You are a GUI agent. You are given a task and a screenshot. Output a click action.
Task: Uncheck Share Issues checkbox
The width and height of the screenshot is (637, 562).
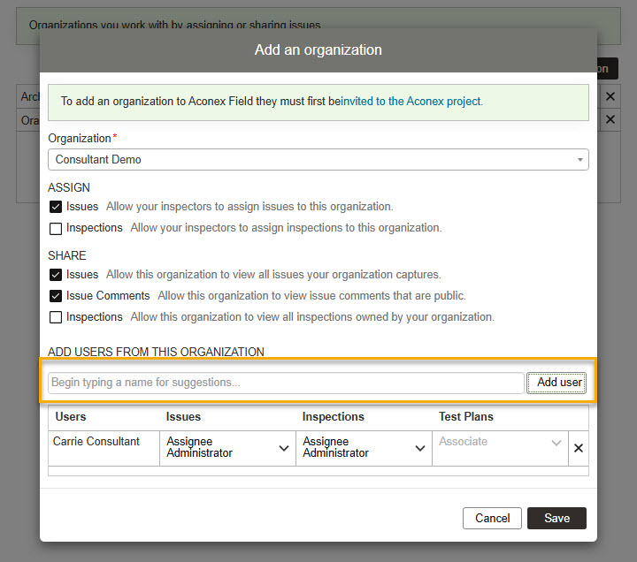click(x=56, y=275)
